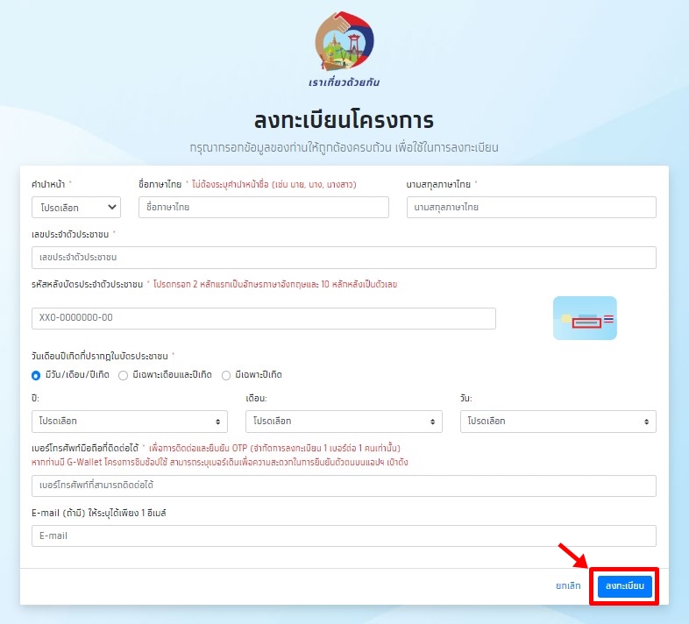Click the ID card back illustration

(585, 318)
